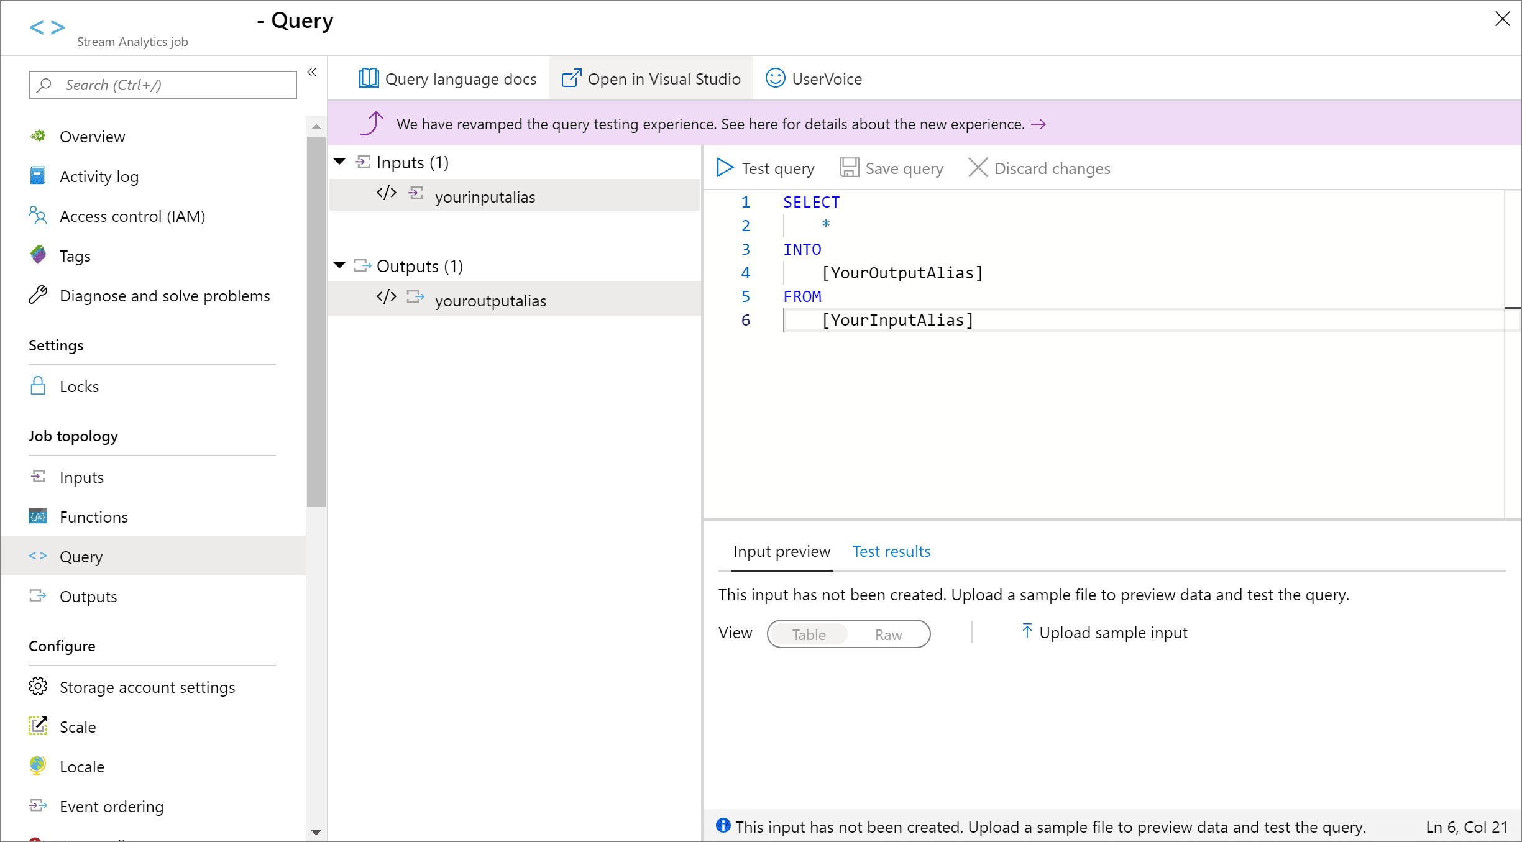Image resolution: width=1522 pixels, height=842 pixels.
Task: Follow the revamped query testing details arrow
Action: click(1038, 124)
